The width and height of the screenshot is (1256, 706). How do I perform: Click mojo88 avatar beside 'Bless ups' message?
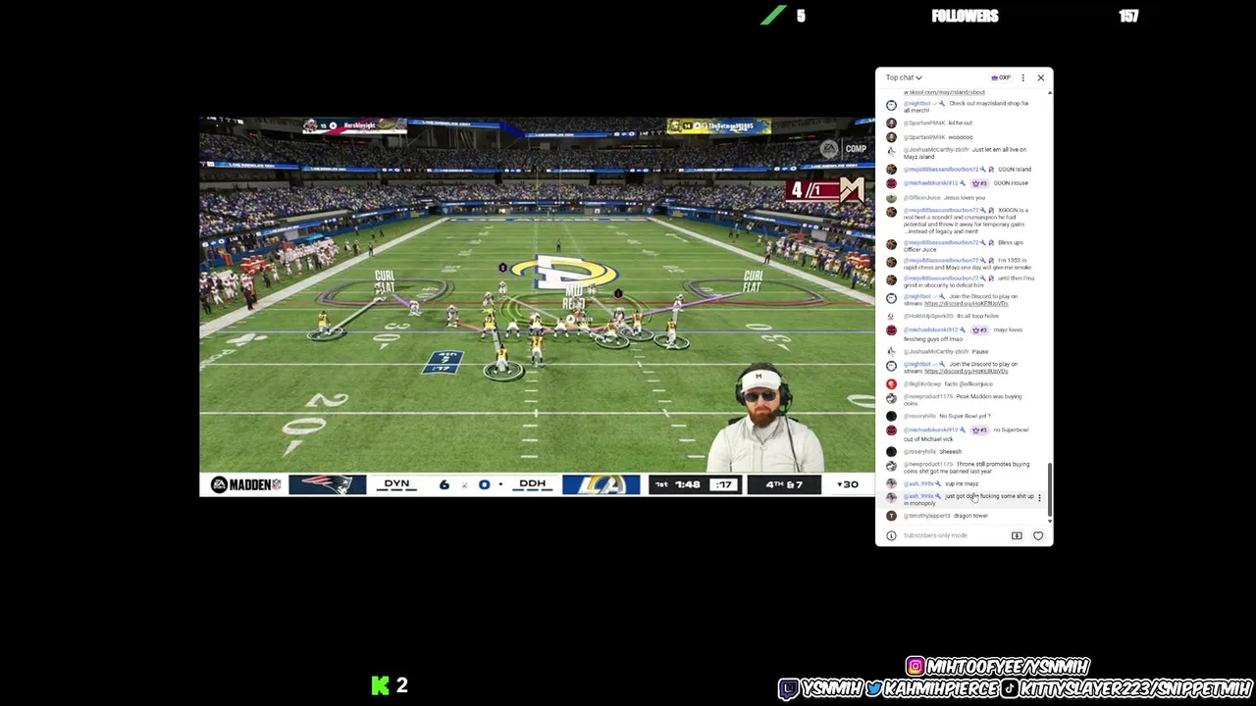(x=891, y=243)
